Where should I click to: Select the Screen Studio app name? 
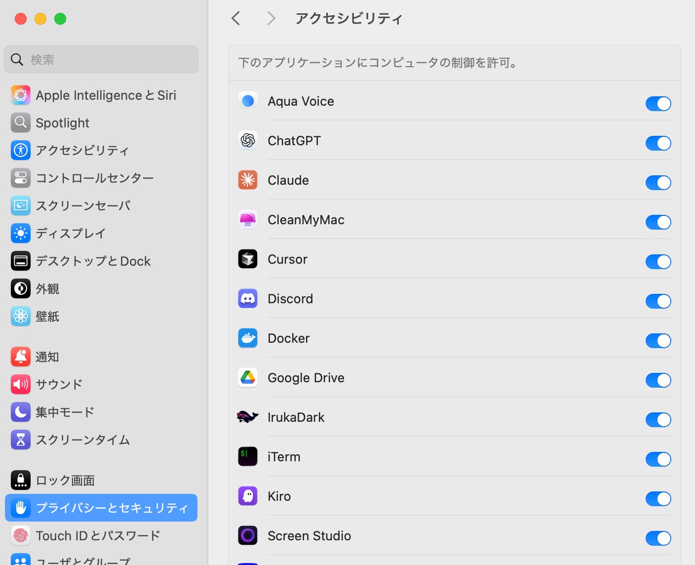(x=309, y=536)
